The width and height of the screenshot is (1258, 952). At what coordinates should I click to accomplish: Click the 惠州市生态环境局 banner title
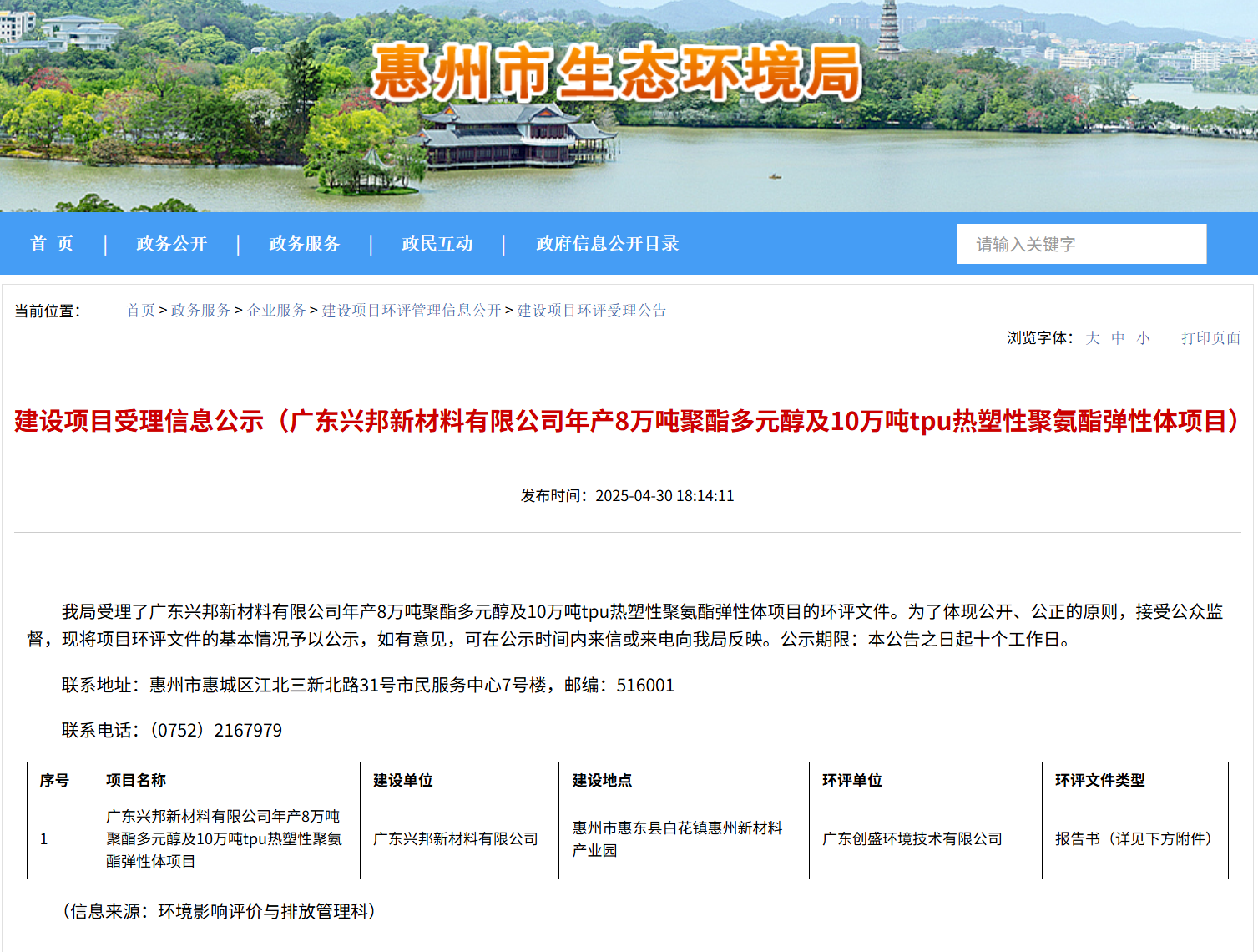click(616, 73)
